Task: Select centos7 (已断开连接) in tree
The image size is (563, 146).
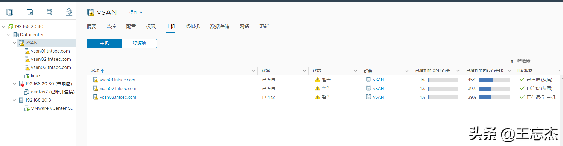Action: pyautogui.click(x=53, y=92)
